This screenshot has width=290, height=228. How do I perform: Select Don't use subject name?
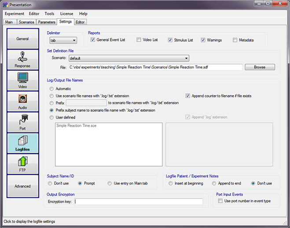tap(50, 183)
